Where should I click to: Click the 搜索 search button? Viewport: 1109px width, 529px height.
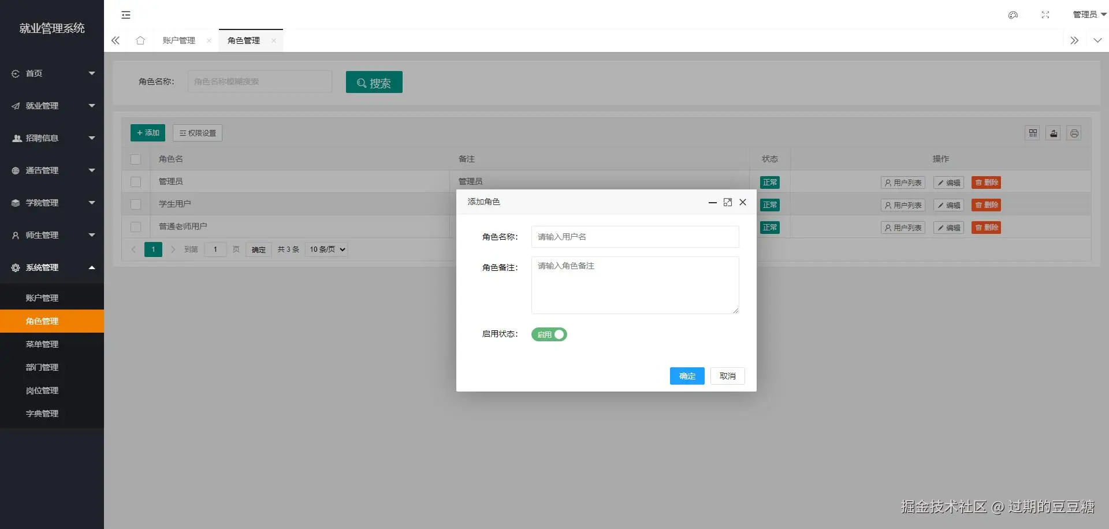pyautogui.click(x=374, y=82)
